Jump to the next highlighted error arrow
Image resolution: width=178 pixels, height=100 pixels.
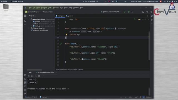coord(148,19)
